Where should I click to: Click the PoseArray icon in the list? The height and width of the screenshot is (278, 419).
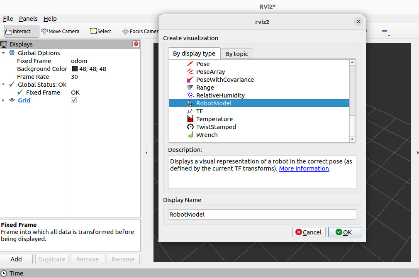(x=190, y=72)
